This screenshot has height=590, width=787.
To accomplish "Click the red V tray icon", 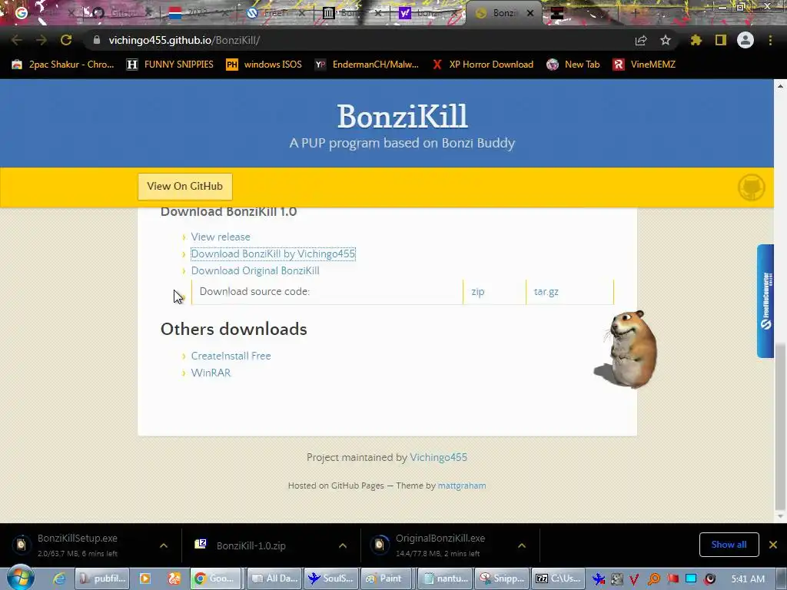I will tap(634, 579).
